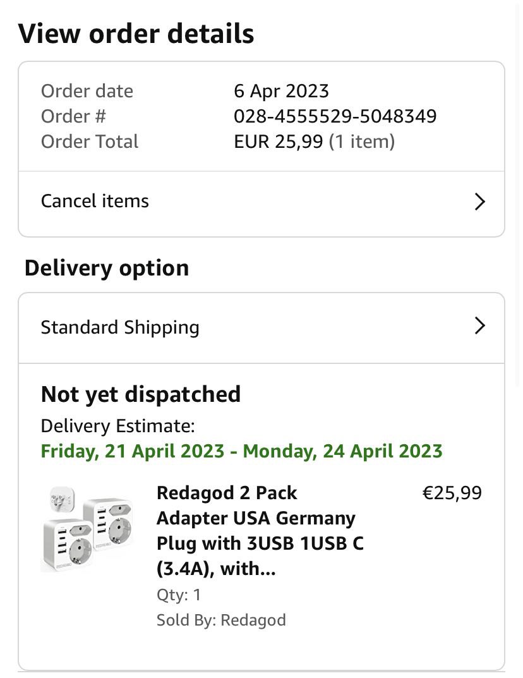Screen dimensions: 523x678
Task: Tap the Qty: 1 quantity text
Action: coord(179,595)
